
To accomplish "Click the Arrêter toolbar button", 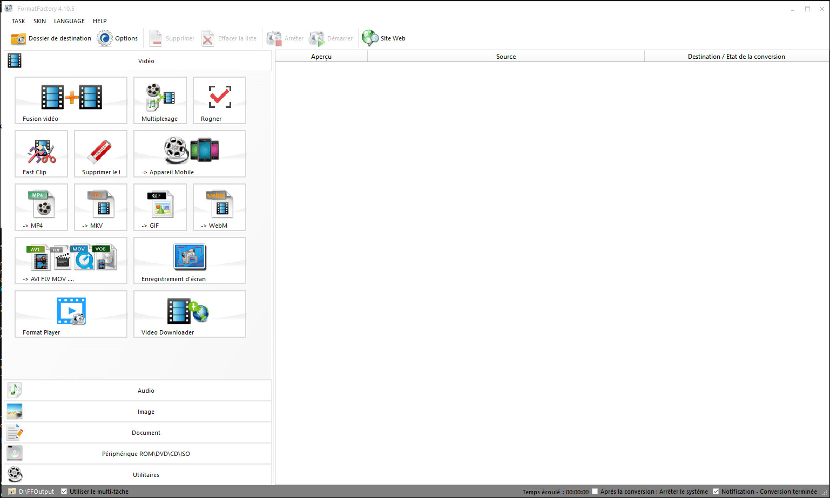I will pos(285,38).
